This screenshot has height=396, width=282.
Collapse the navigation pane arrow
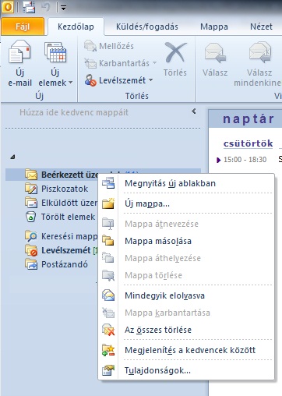point(194,111)
